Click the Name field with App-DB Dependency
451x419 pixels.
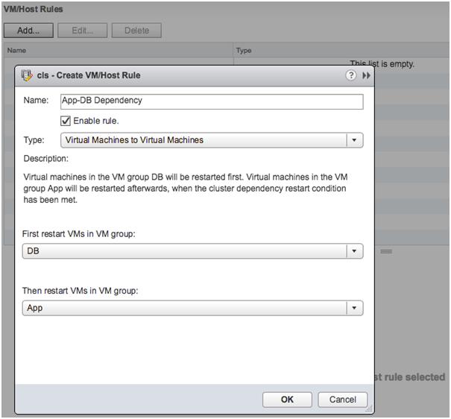tap(212, 101)
